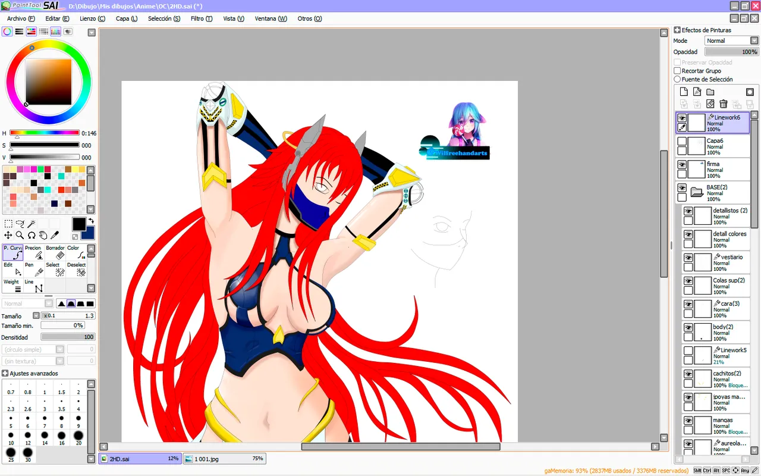Pick the Color tool in linework tools
The width and height of the screenshot is (761, 476).
point(76,252)
